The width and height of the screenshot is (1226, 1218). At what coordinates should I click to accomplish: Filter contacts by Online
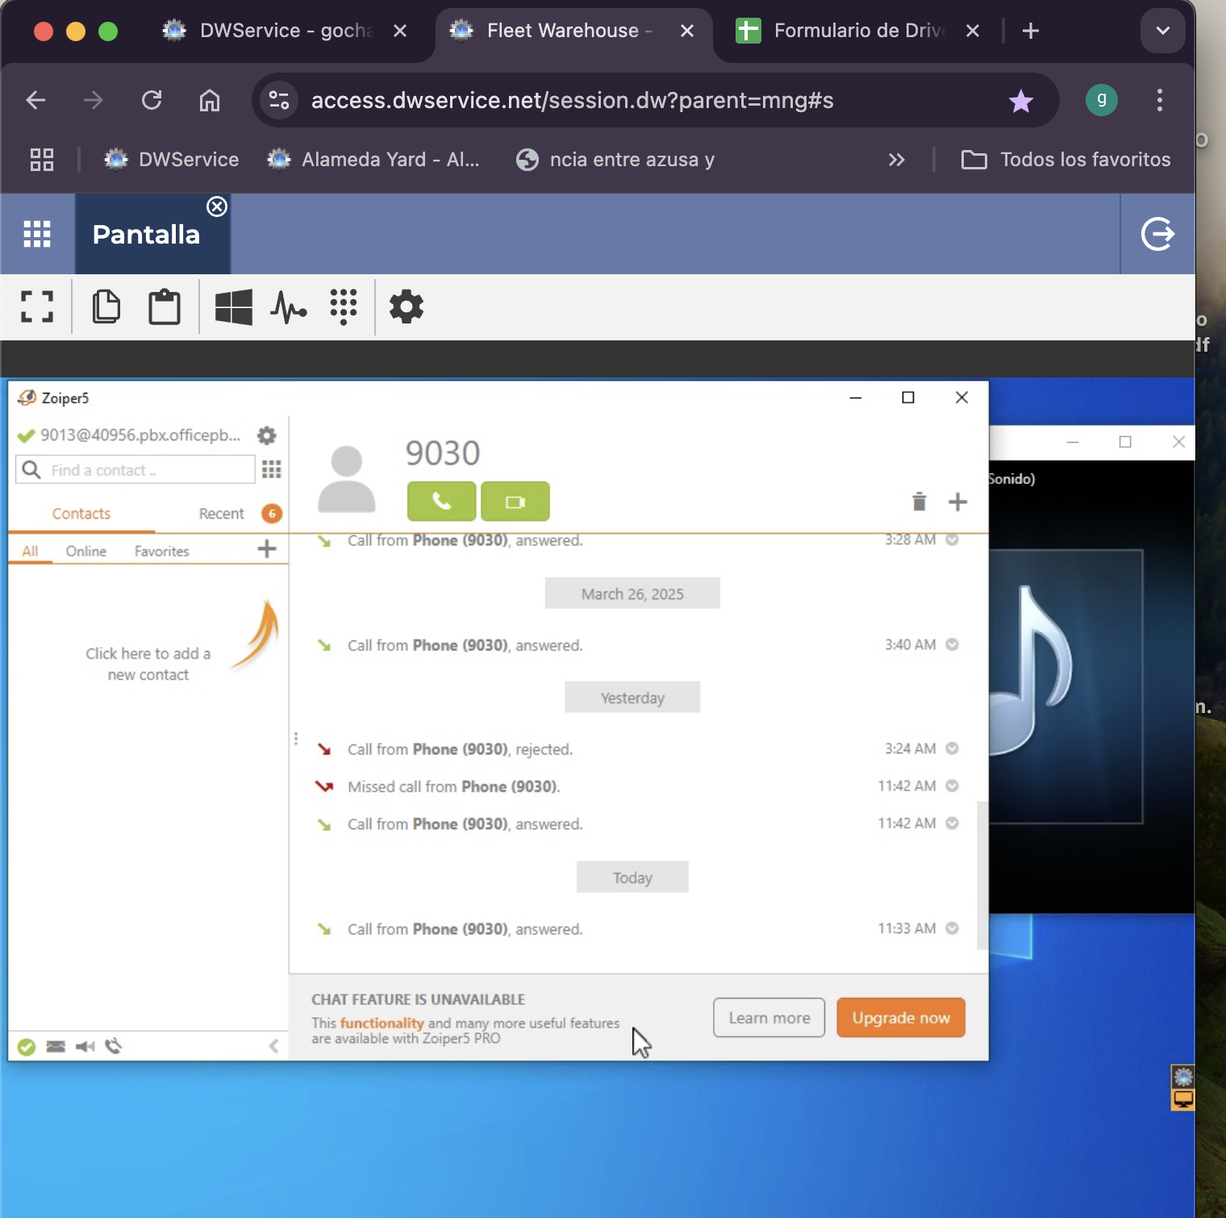(x=86, y=551)
